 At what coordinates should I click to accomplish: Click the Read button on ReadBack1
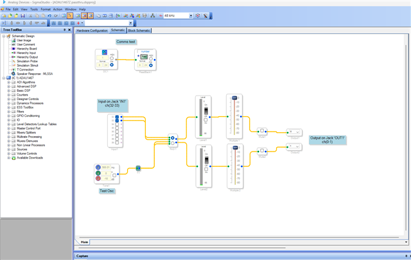(x=144, y=56)
